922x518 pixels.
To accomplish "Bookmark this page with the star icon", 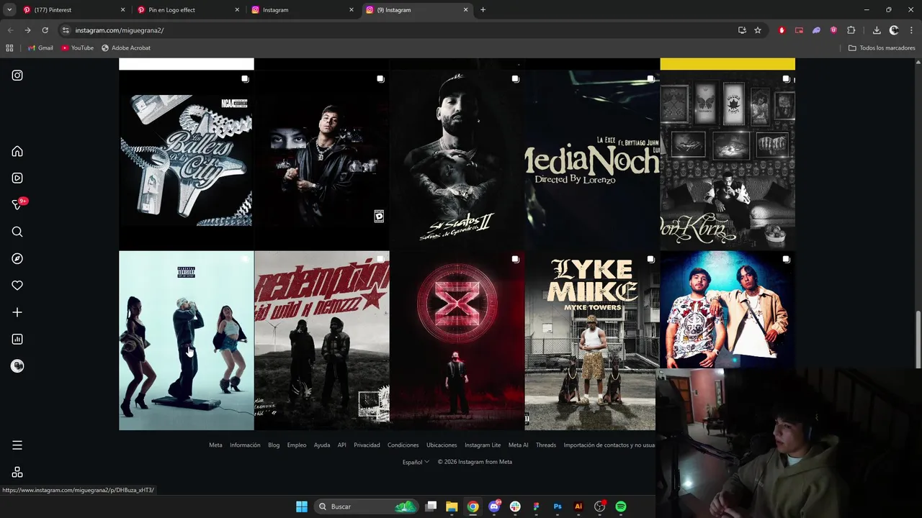I will click(758, 30).
